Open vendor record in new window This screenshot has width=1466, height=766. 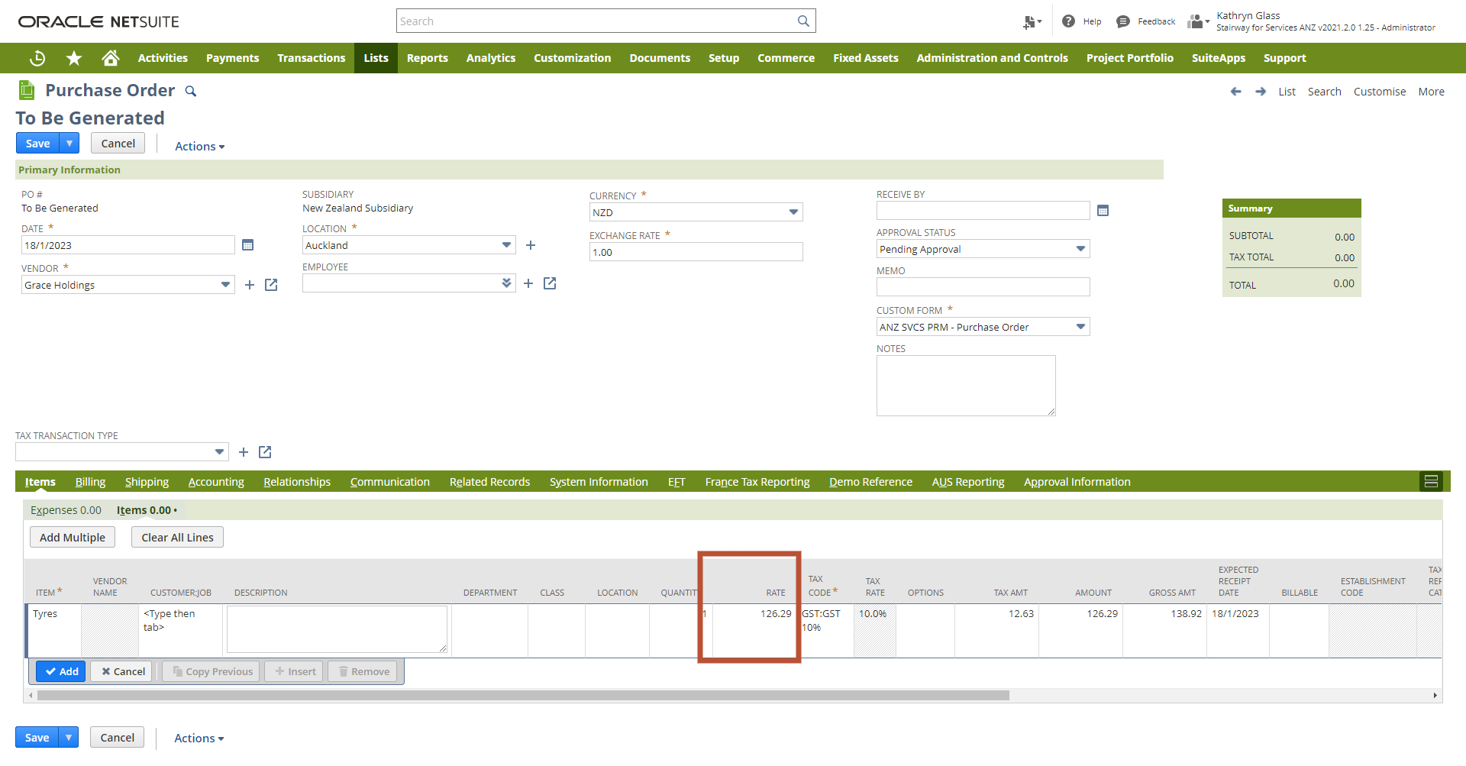click(271, 285)
